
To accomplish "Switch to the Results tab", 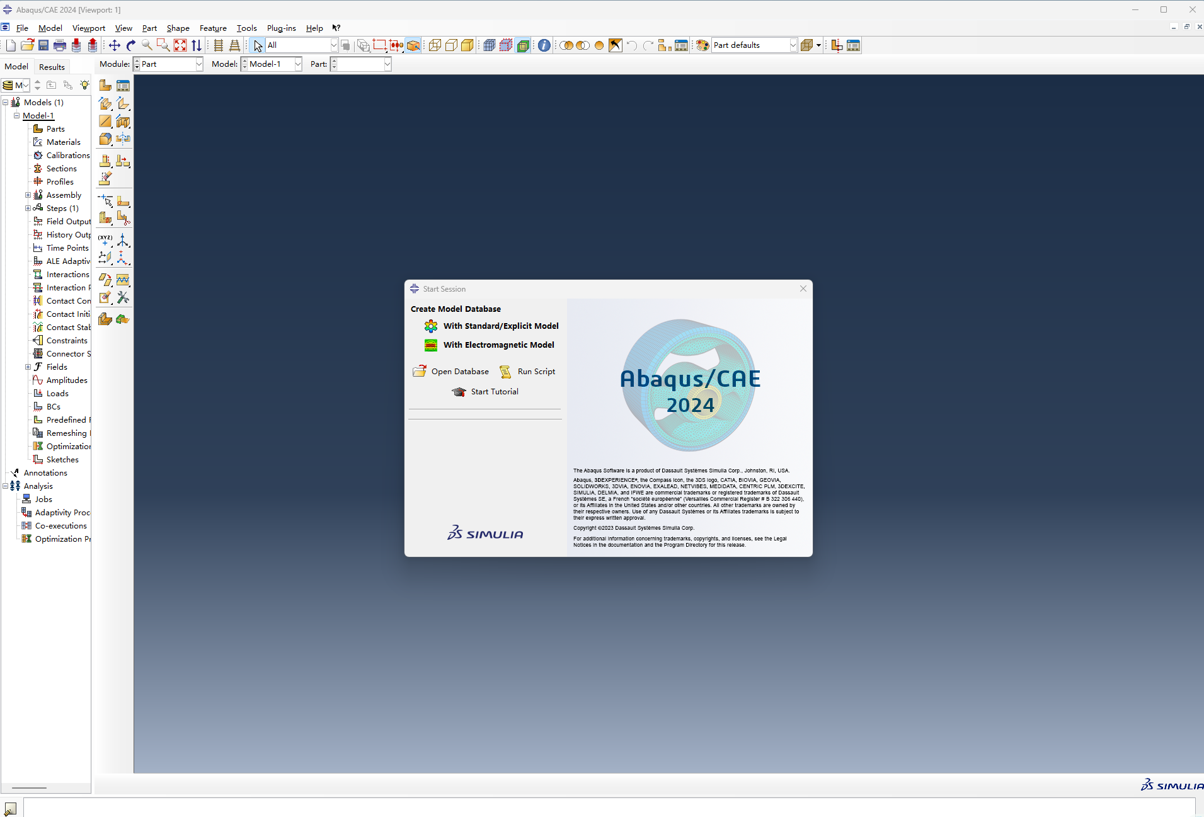I will [52, 67].
